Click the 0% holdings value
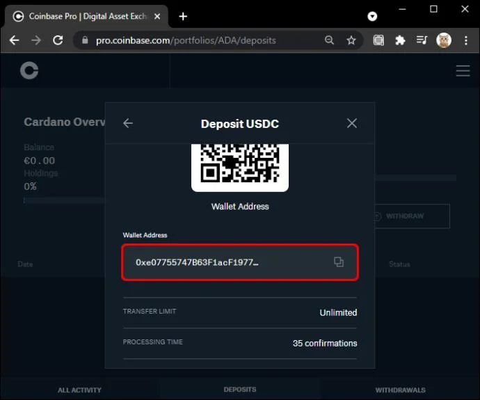 pyautogui.click(x=31, y=186)
